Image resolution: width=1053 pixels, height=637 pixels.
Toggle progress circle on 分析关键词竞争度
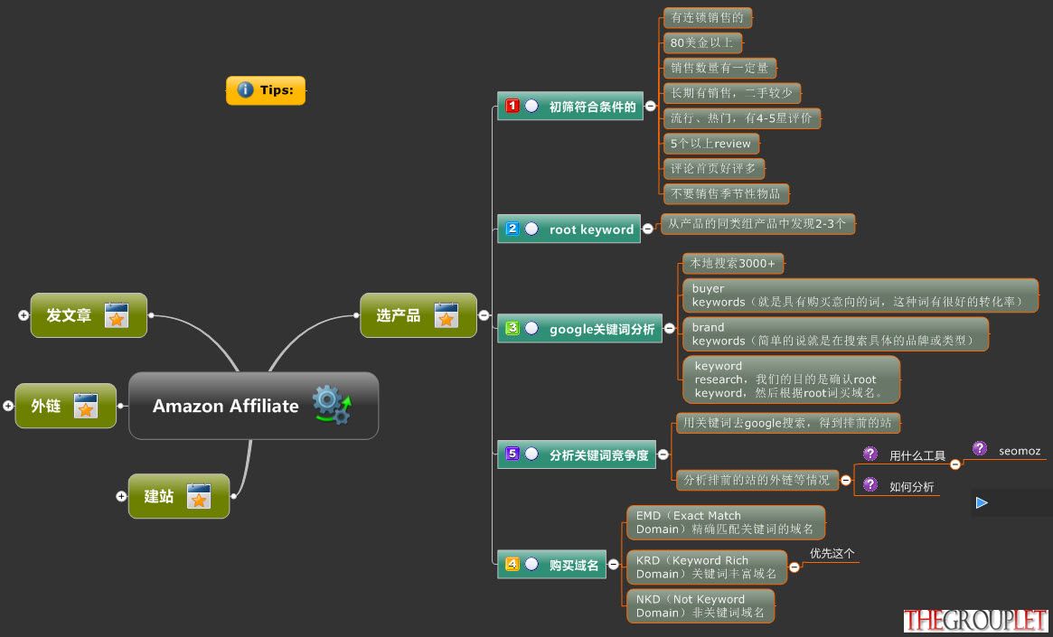[531, 454]
